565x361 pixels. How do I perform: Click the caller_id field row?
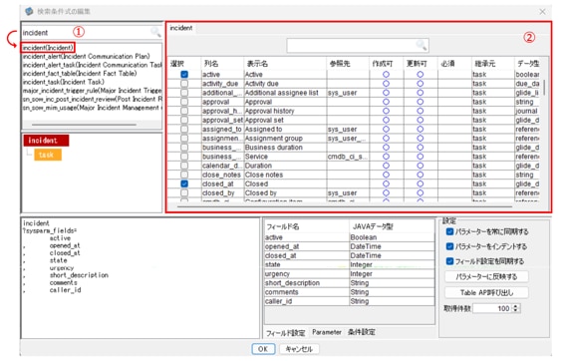pyautogui.click(x=349, y=301)
